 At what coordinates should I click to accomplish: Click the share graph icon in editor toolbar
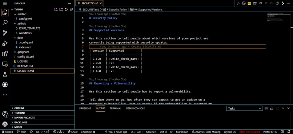283,3
